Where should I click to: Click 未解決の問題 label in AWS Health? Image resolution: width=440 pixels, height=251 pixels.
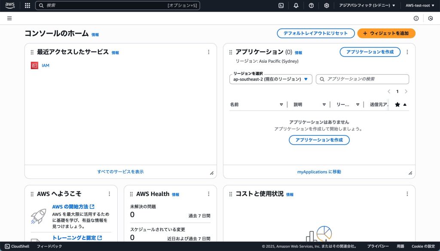coord(143,207)
